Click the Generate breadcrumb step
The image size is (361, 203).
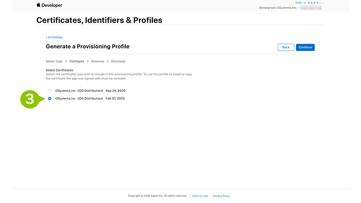pos(97,61)
